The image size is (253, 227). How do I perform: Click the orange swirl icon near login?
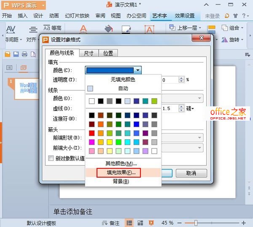pyautogui.click(x=227, y=16)
